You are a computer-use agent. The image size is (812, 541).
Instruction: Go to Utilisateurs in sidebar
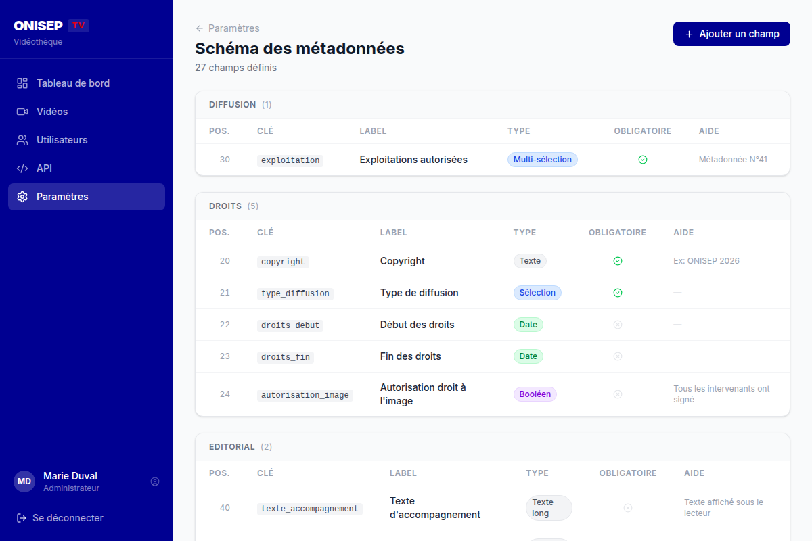87,140
